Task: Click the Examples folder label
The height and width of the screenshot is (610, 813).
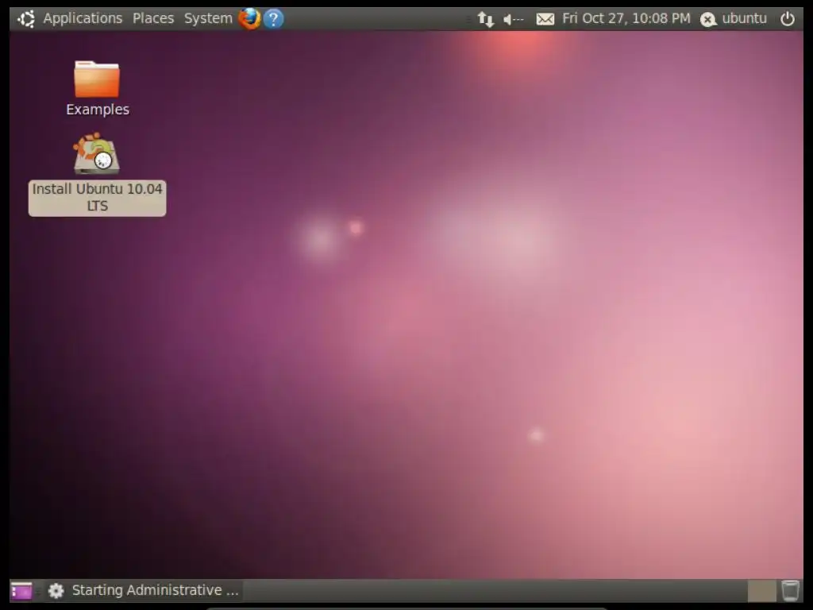Action: pyautogui.click(x=98, y=110)
